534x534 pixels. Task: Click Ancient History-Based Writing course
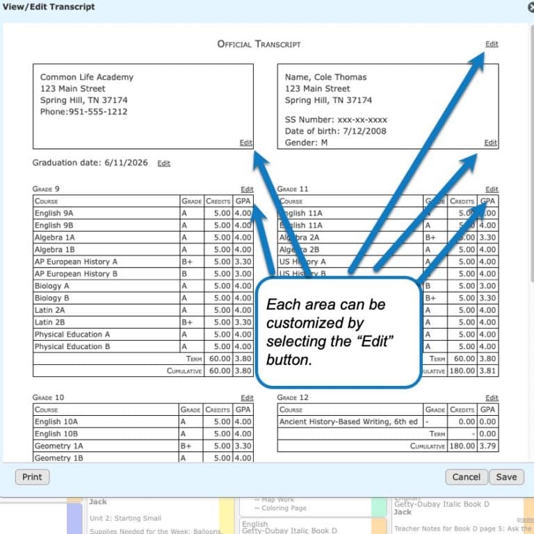[x=350, y=421]
